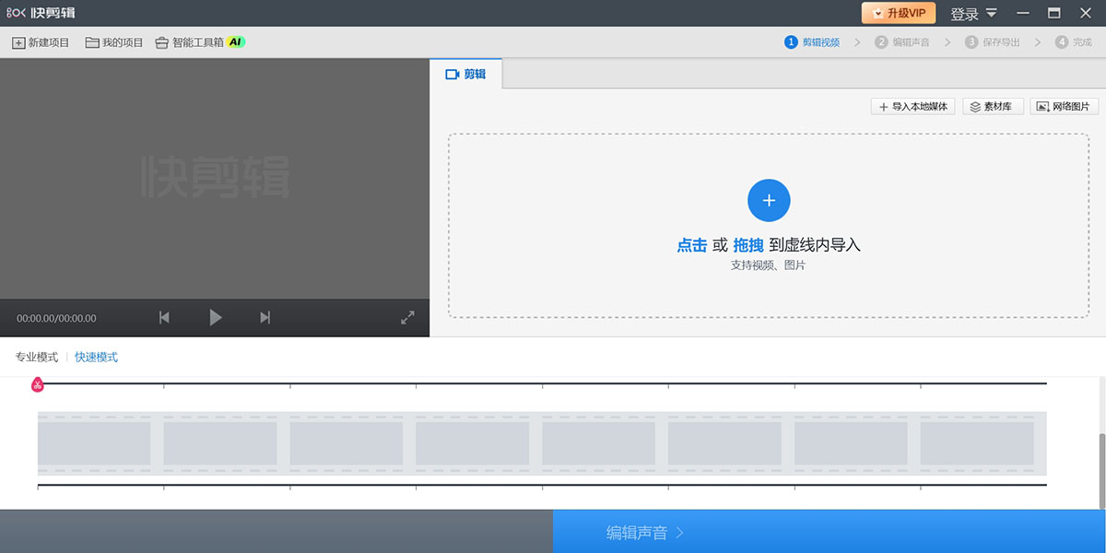The height and width of the screenshot is (553, 1106).
Task: Expand the preview to fullscreen
Action: (407, 318)
